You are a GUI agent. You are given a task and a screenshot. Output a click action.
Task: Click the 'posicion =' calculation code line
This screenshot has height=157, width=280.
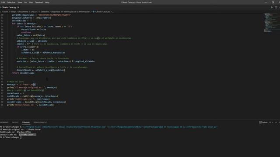coord(56,61)
